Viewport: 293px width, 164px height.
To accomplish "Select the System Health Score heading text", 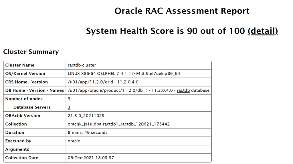I will pos(165,31).
